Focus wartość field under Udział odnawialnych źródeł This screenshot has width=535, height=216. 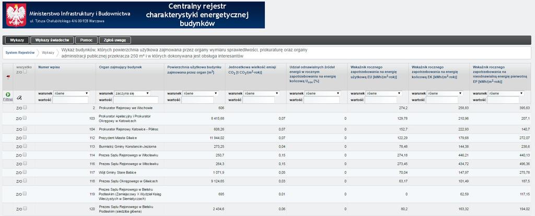point(322,100)
